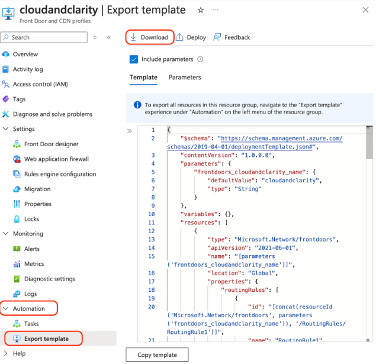Open the Locks settings page
The image size is (376, 364).
(31, 219)
